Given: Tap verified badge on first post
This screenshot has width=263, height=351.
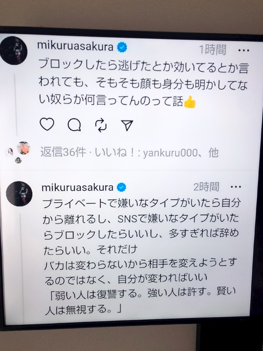Looking at the screenshot, I should (x=122, y=47).
